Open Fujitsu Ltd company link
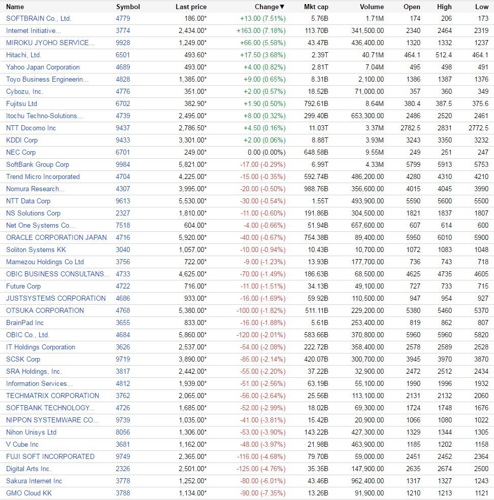This screenshot has width=494, height=500. tap(21, 103)
